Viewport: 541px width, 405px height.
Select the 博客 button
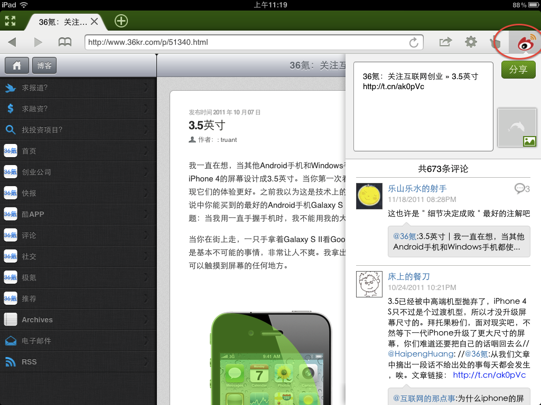tap(44, 65)
